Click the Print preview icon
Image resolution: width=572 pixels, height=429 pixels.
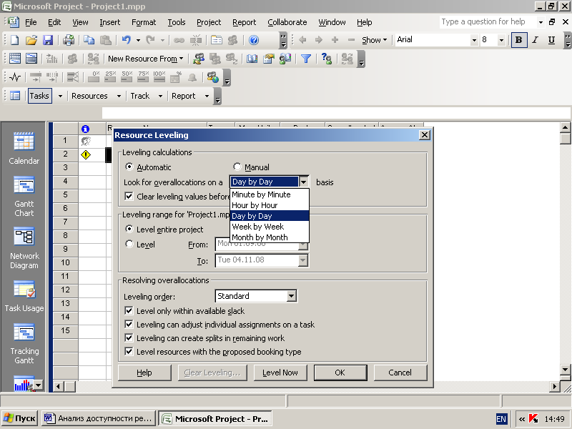(69, 40)
